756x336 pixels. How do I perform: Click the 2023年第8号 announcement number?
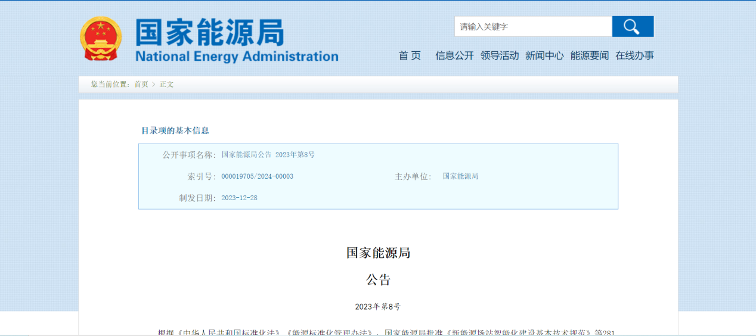[378, 307]
